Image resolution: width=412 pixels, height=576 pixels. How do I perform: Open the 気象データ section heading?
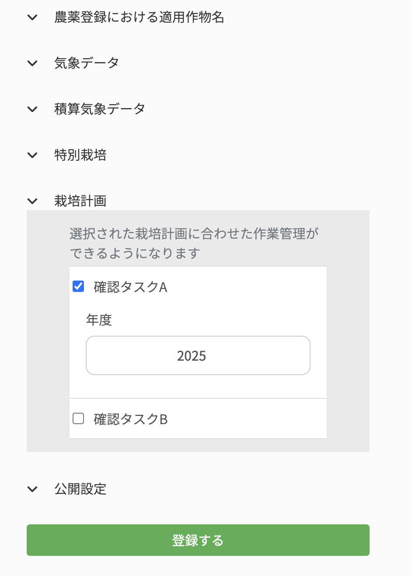pos(87,63)
